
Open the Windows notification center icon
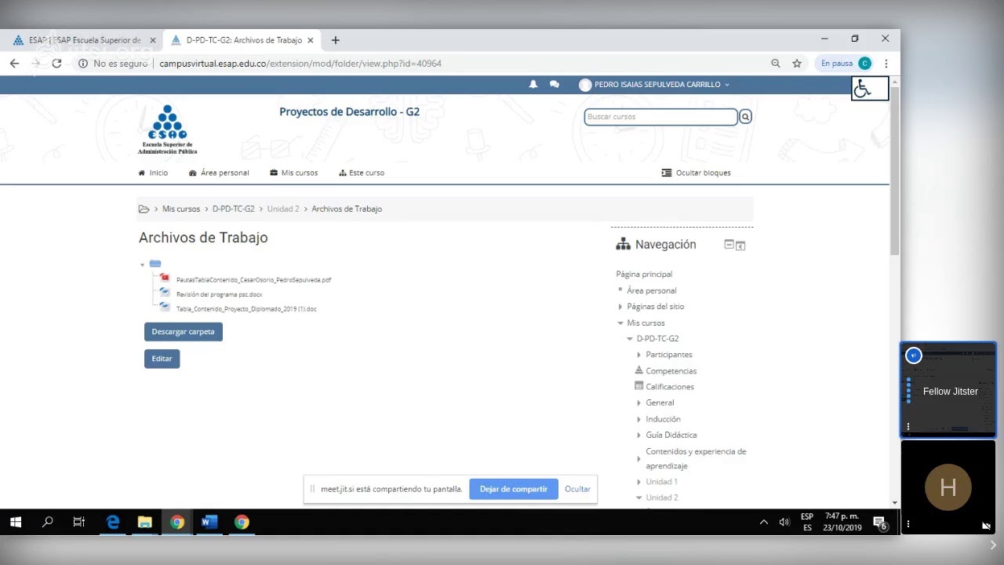point(880,523)
